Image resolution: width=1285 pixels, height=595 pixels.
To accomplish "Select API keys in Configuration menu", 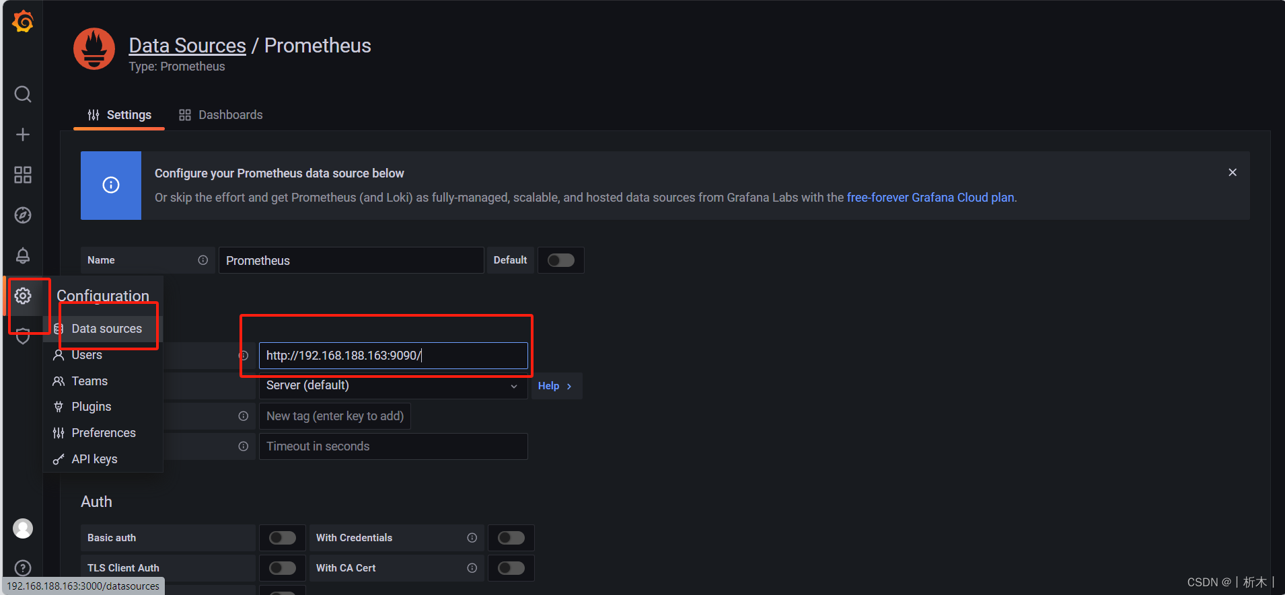I will tap(104, 459).
